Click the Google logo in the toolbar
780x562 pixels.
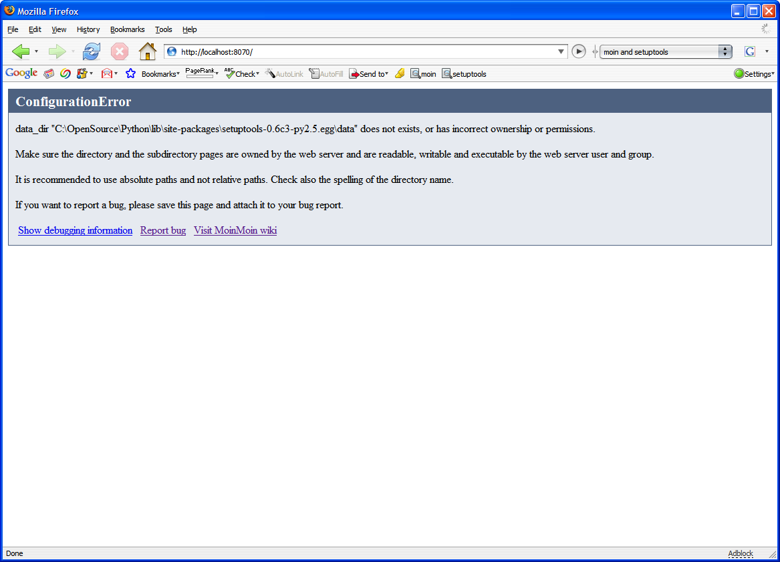21,73
